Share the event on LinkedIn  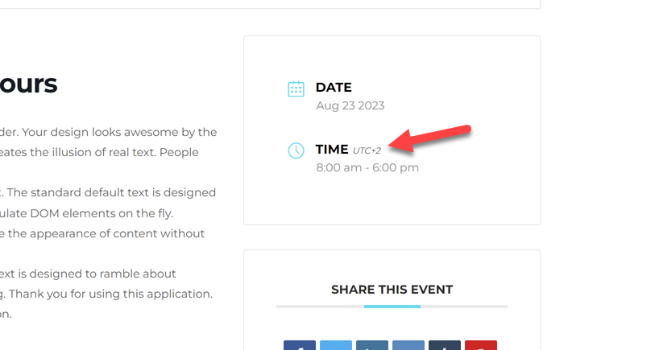371,345
